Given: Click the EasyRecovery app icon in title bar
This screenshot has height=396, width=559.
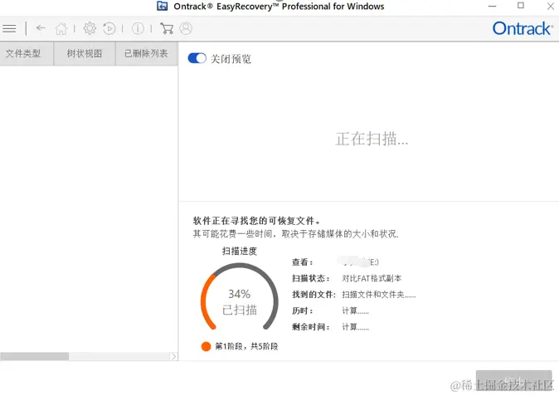Looking at the screenshot, I should point(163,6).
